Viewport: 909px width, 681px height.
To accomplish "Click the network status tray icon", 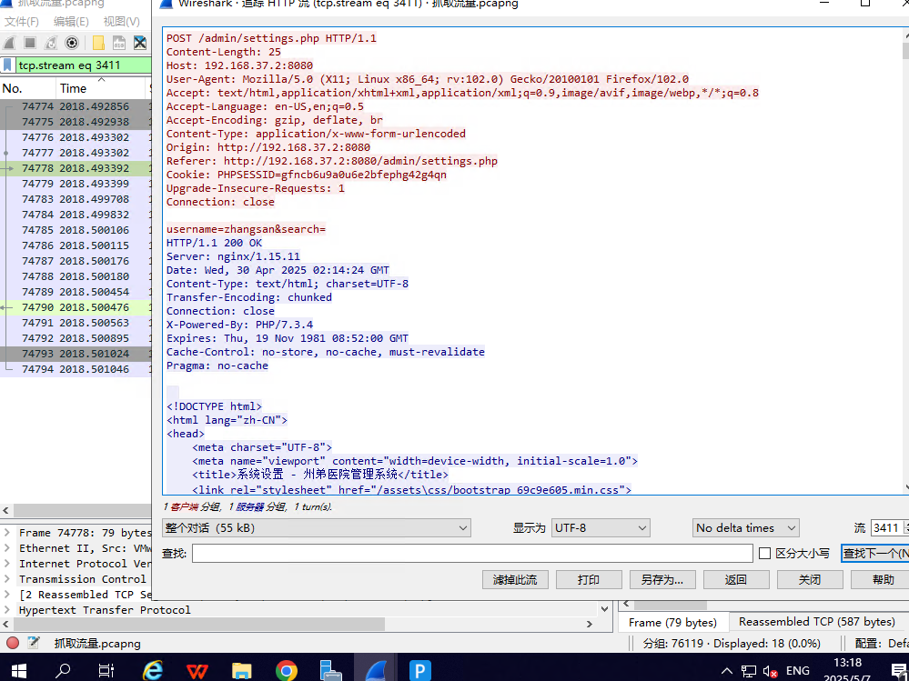I will tap(749, 671).
